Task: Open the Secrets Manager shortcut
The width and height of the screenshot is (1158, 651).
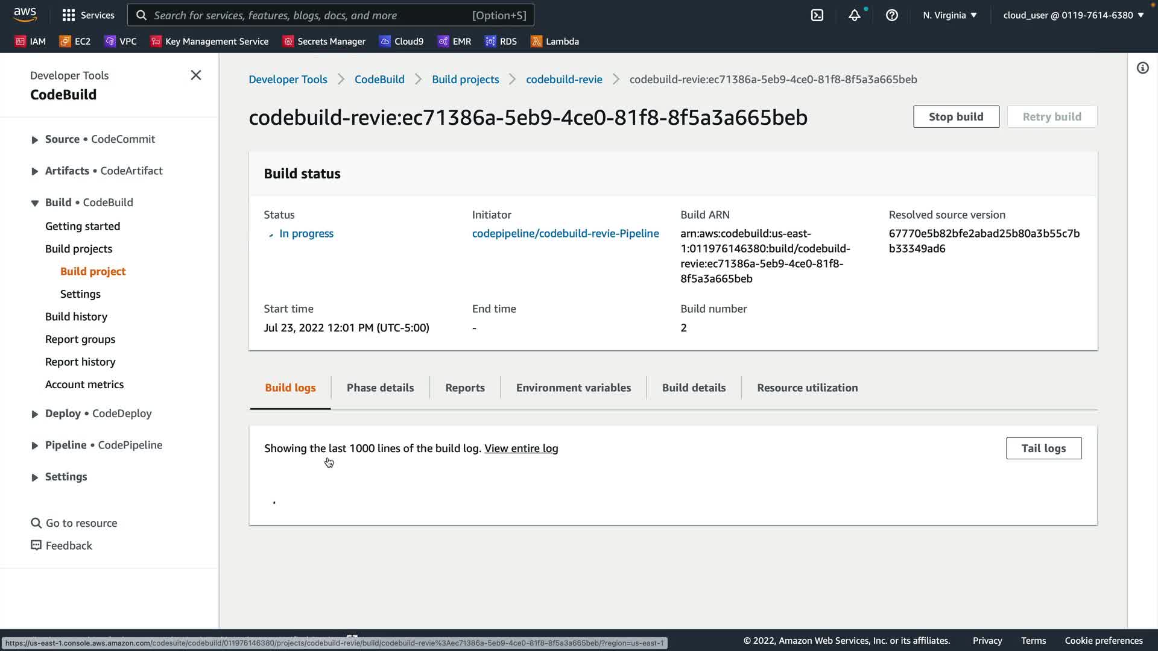Action: click(x=324, y=41)
